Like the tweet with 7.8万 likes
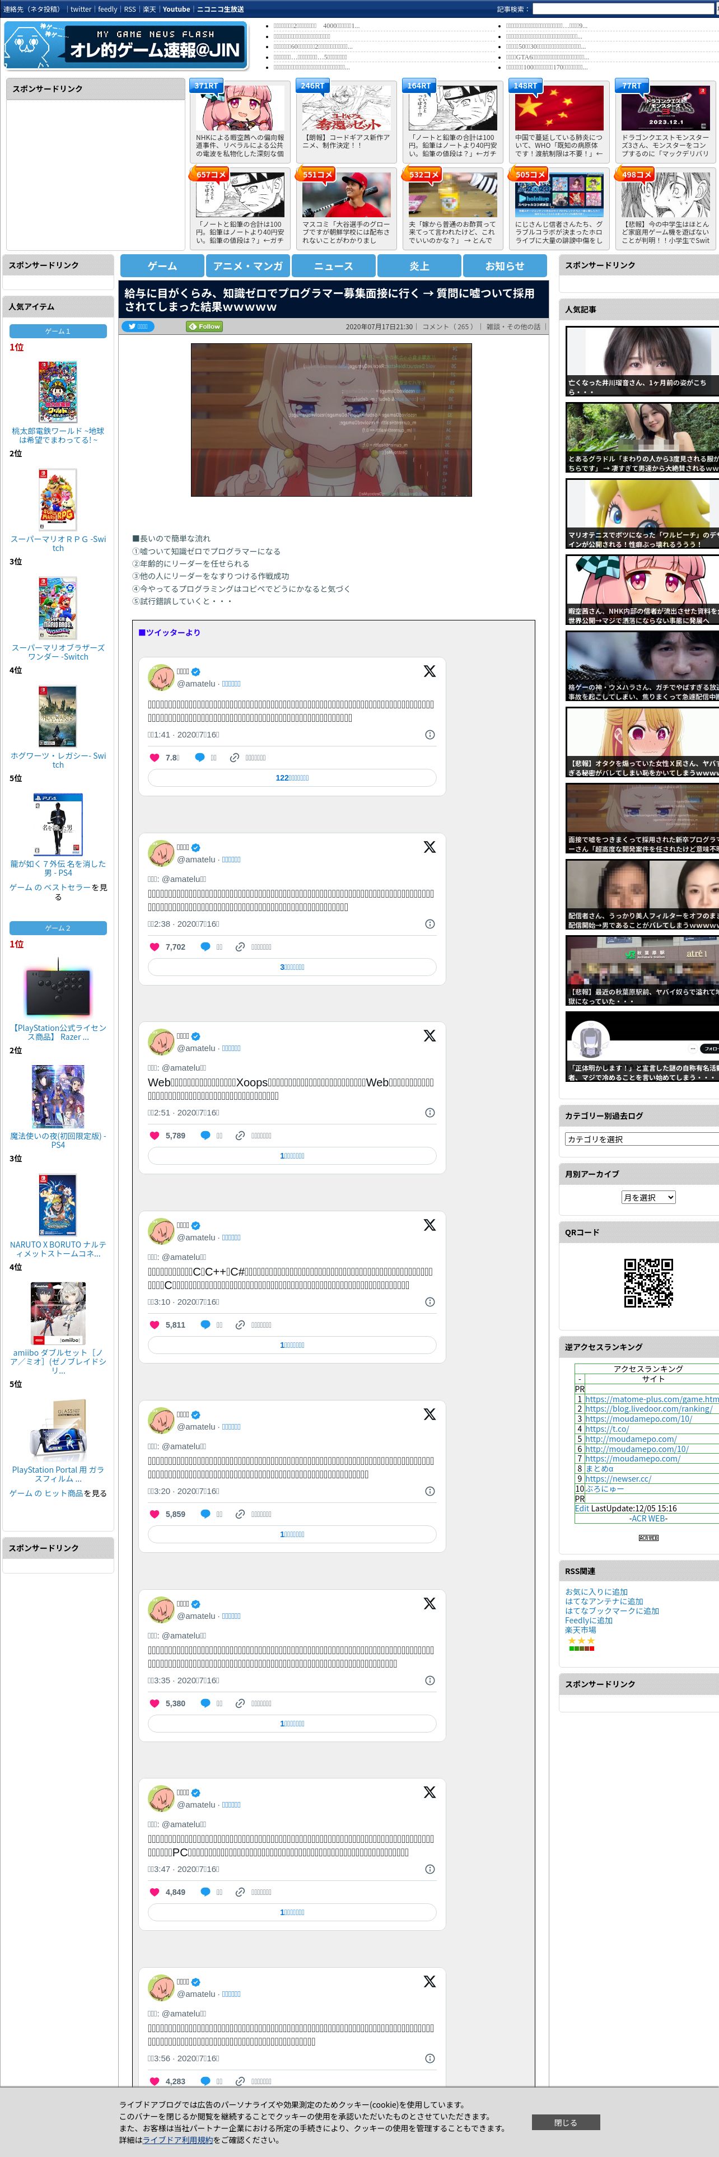 click(x=154, y=757)
